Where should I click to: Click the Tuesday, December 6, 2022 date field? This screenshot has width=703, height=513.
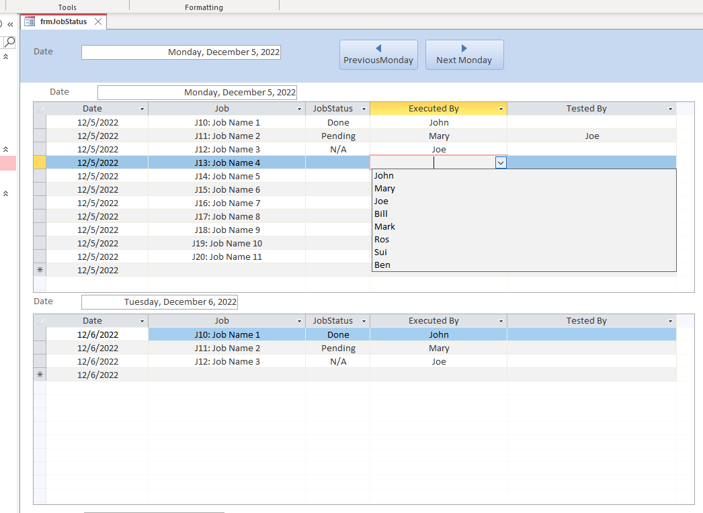click(159, 302)
